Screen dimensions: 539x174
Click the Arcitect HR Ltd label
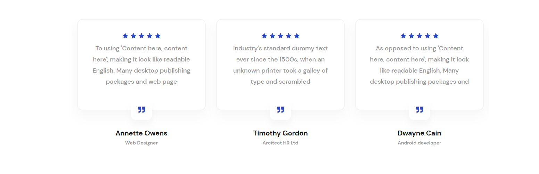280,143
